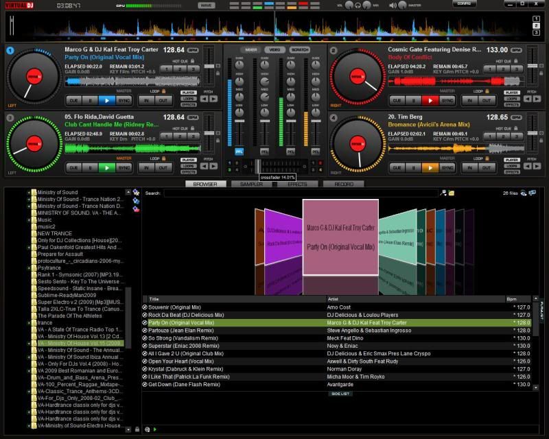Click the LOOP padlock on Club Cant Handle Me deck
This screenshot has width=549, height=439.
click(x=163, y=158)
